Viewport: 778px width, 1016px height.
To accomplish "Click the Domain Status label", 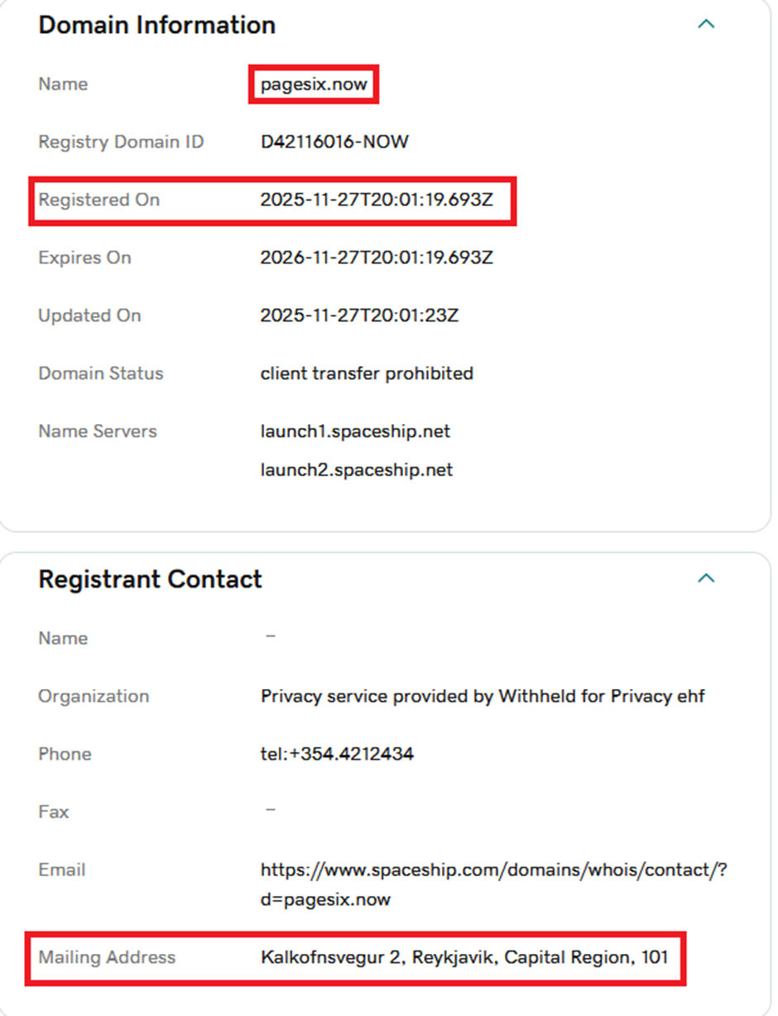I will point(101,373).
